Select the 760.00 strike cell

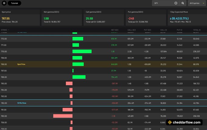point(4,116)
